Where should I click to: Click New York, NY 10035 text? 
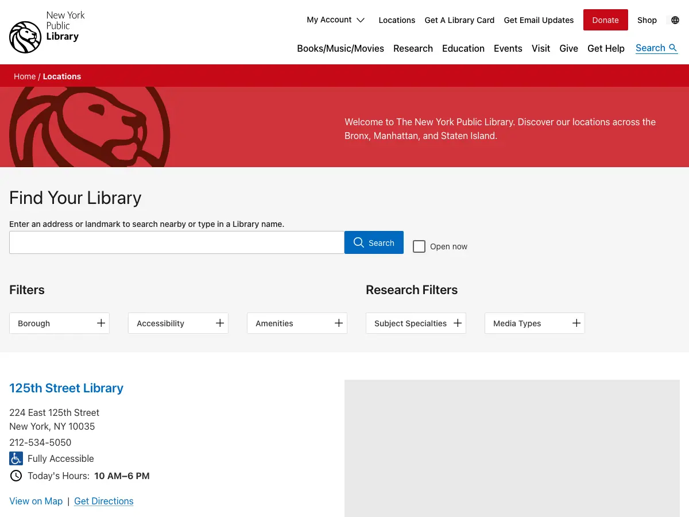point(52,426)
